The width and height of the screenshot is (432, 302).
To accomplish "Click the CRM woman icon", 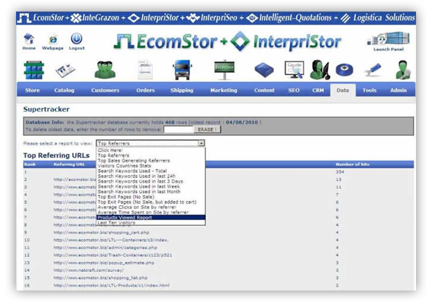I will [x=319, y=69].
